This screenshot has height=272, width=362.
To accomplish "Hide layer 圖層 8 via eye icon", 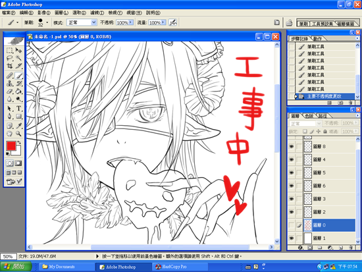I will point(292,146).
